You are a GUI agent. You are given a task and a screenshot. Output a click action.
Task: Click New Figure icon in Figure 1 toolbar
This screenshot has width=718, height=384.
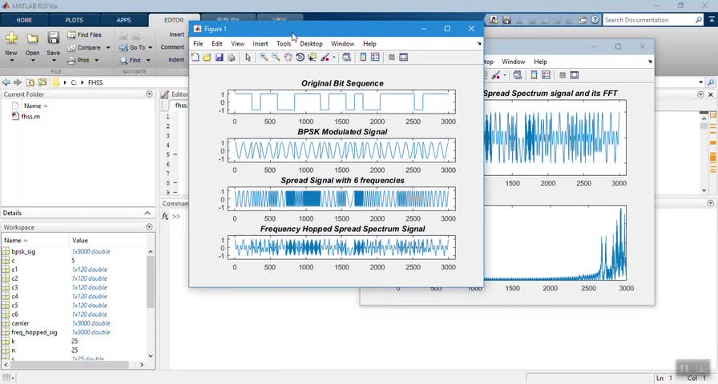[x=195, y=57]
